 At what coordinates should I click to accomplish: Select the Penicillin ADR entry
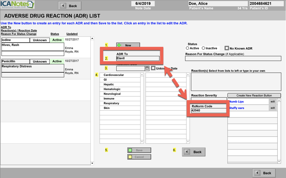point(15,61)
